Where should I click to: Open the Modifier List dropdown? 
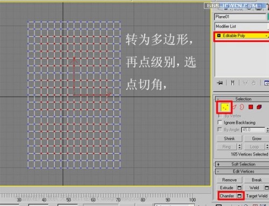[242, 26]
